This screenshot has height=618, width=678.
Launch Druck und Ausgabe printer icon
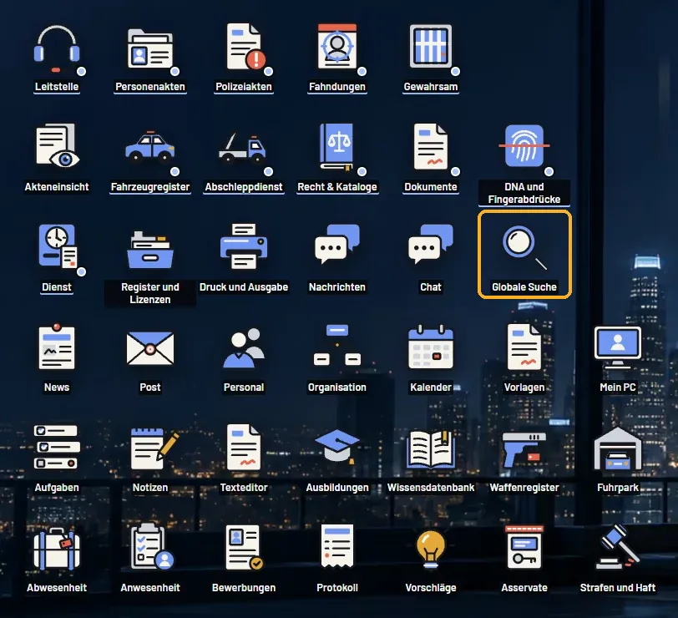(244, 246)
